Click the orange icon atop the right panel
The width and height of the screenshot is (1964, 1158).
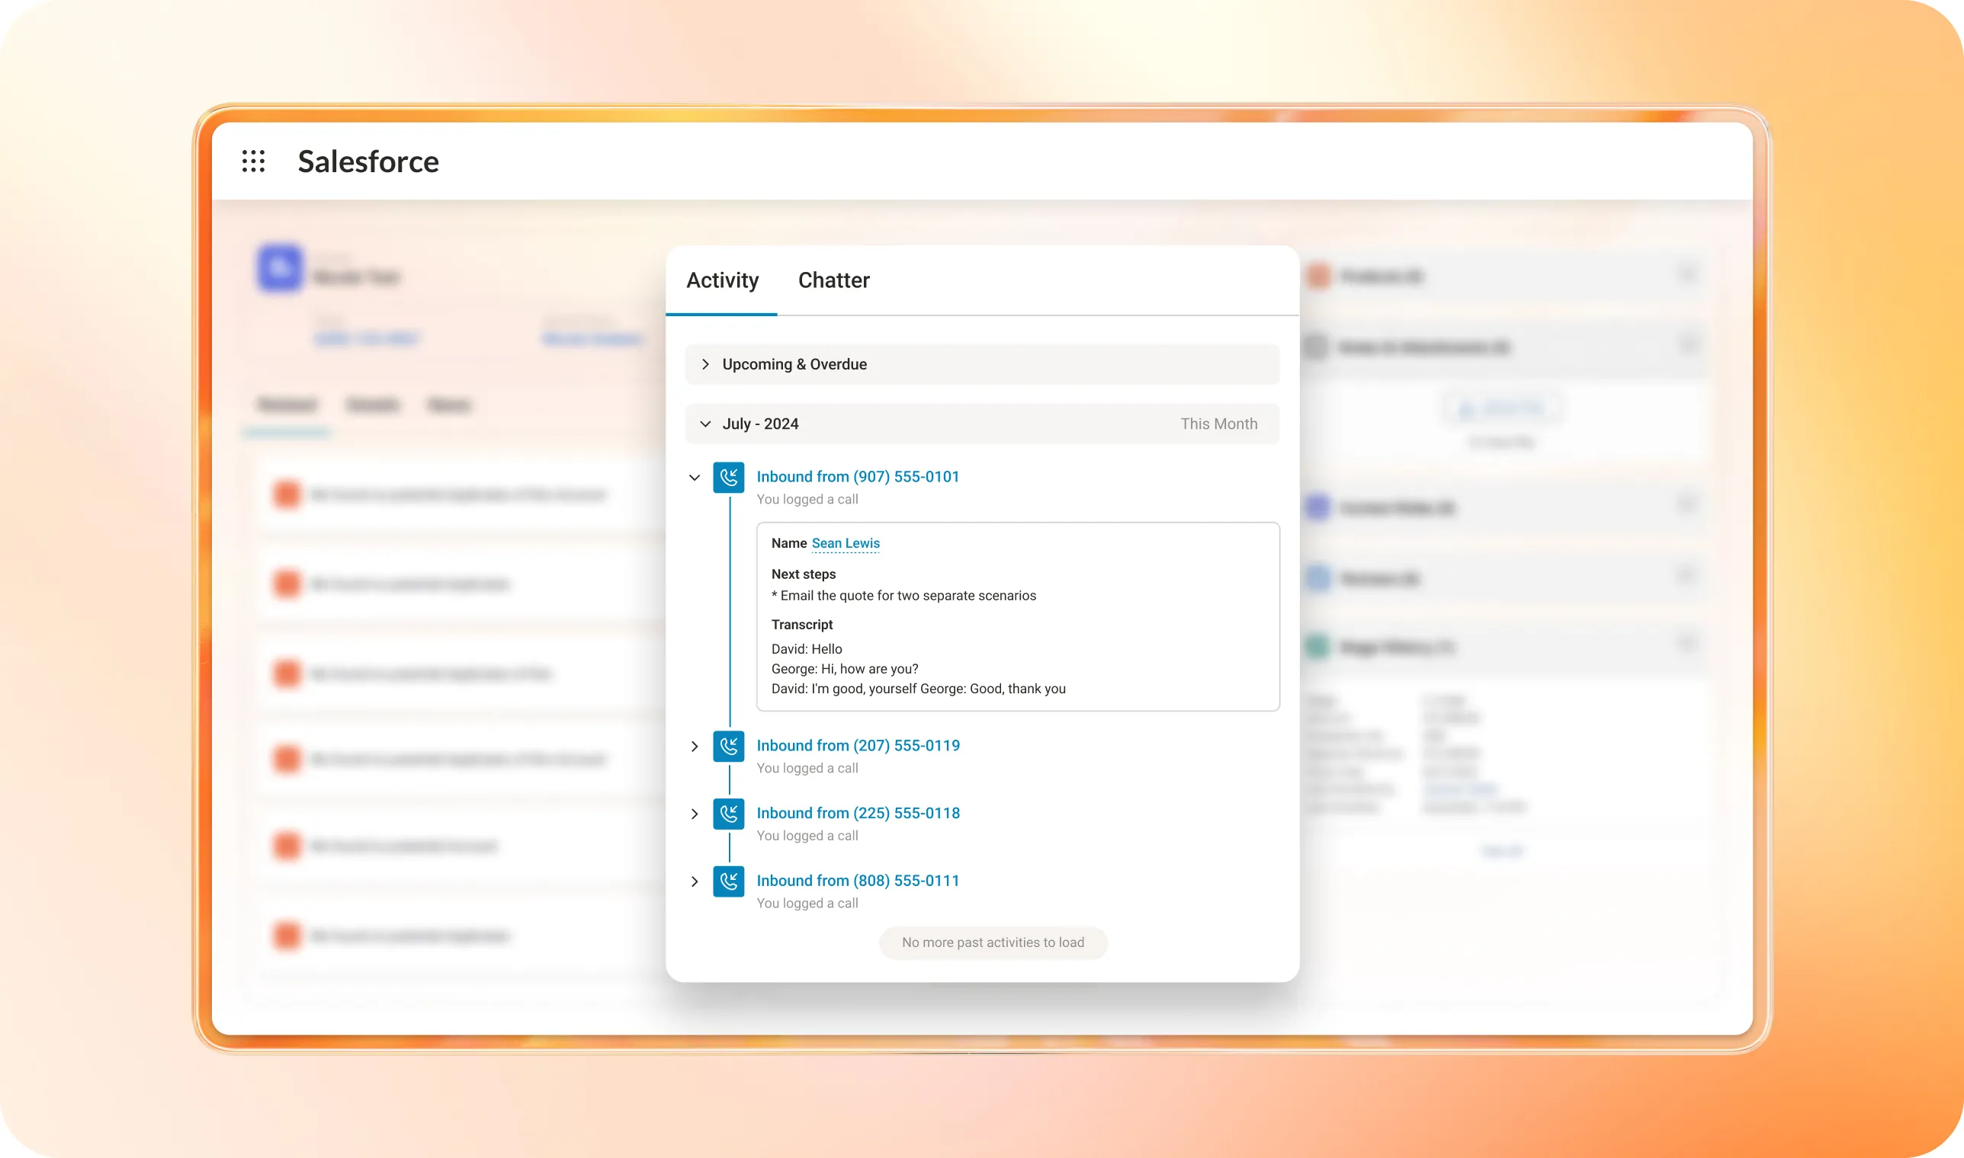pos(1319,277)
